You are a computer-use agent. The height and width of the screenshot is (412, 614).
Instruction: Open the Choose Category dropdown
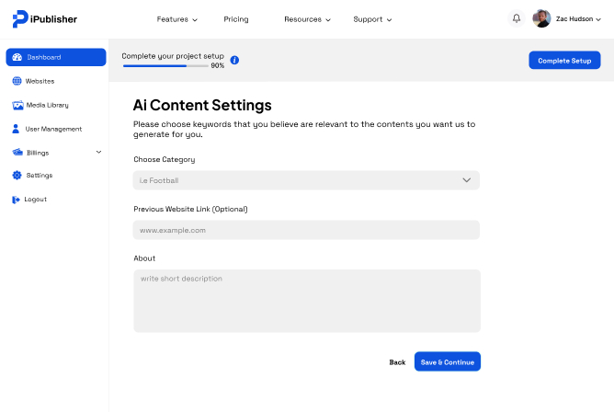(x=306, y=180)
